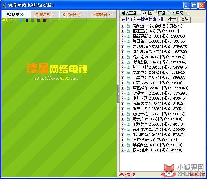Click the TV icon beside 生活时尚
Image resolution: width=207 pixels, height=179 pixels.
pos(128,135)
